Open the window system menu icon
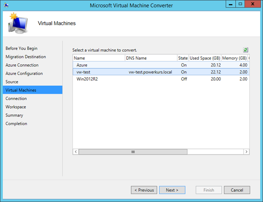 [x=6, y=5]
